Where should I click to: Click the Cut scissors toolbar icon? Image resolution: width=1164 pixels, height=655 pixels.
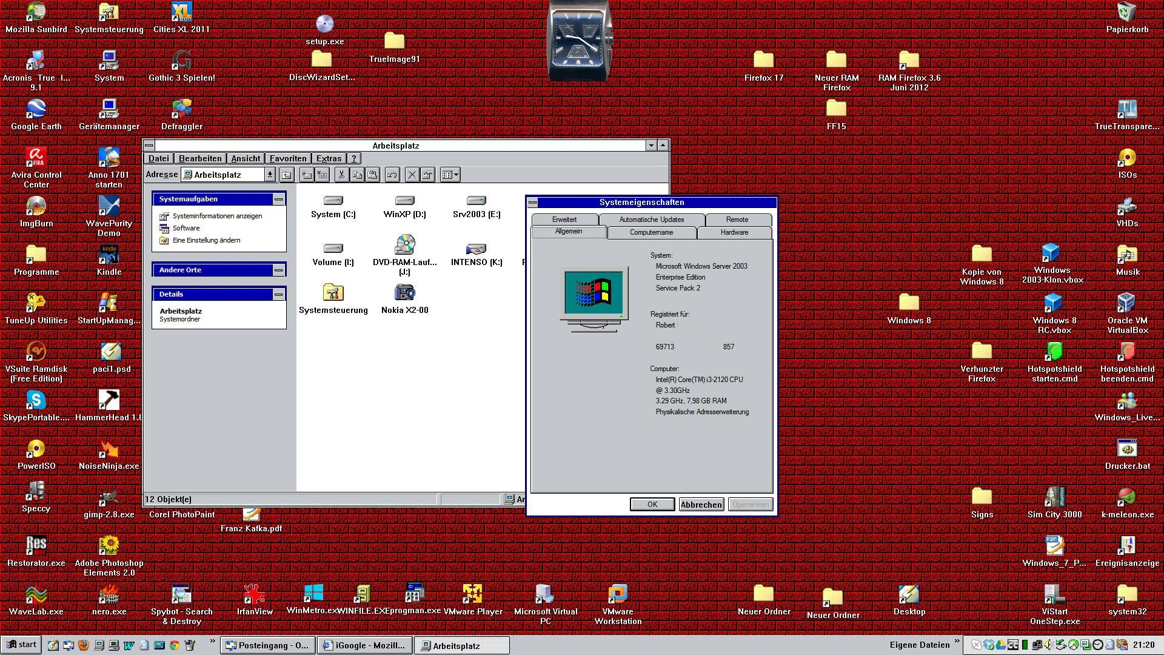pyautogui.click(x=341, y=175)
